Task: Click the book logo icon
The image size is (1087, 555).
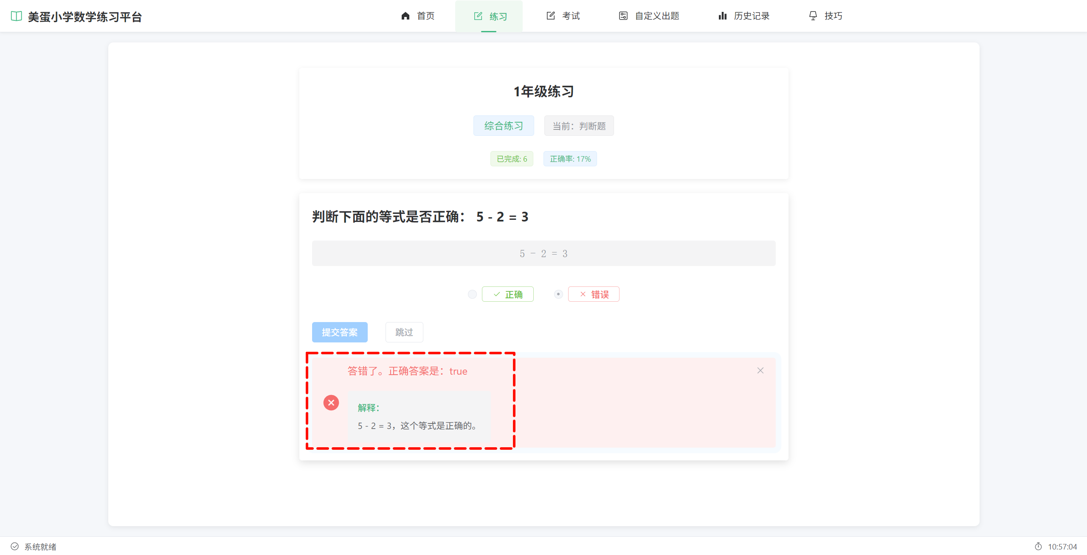Action: (16, 16)
